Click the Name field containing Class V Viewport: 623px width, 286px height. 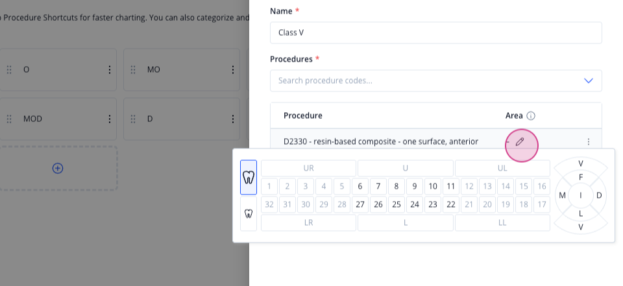tap(436, 32)
